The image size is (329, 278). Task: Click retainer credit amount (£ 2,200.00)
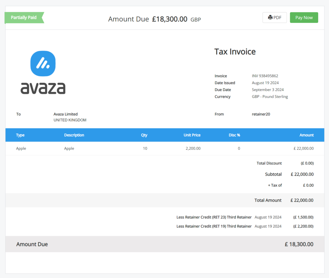pos(303,226)
